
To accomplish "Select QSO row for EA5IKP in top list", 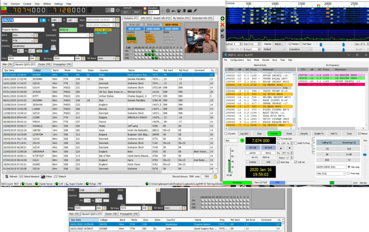I will pos(109,75).
